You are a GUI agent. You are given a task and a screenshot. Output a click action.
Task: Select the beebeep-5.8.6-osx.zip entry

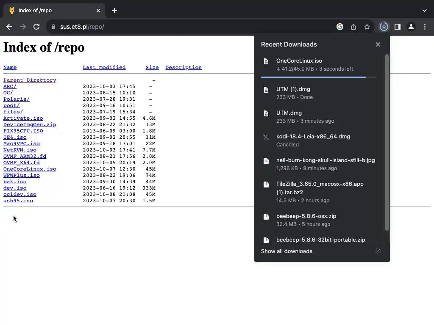tap(320, 220)
